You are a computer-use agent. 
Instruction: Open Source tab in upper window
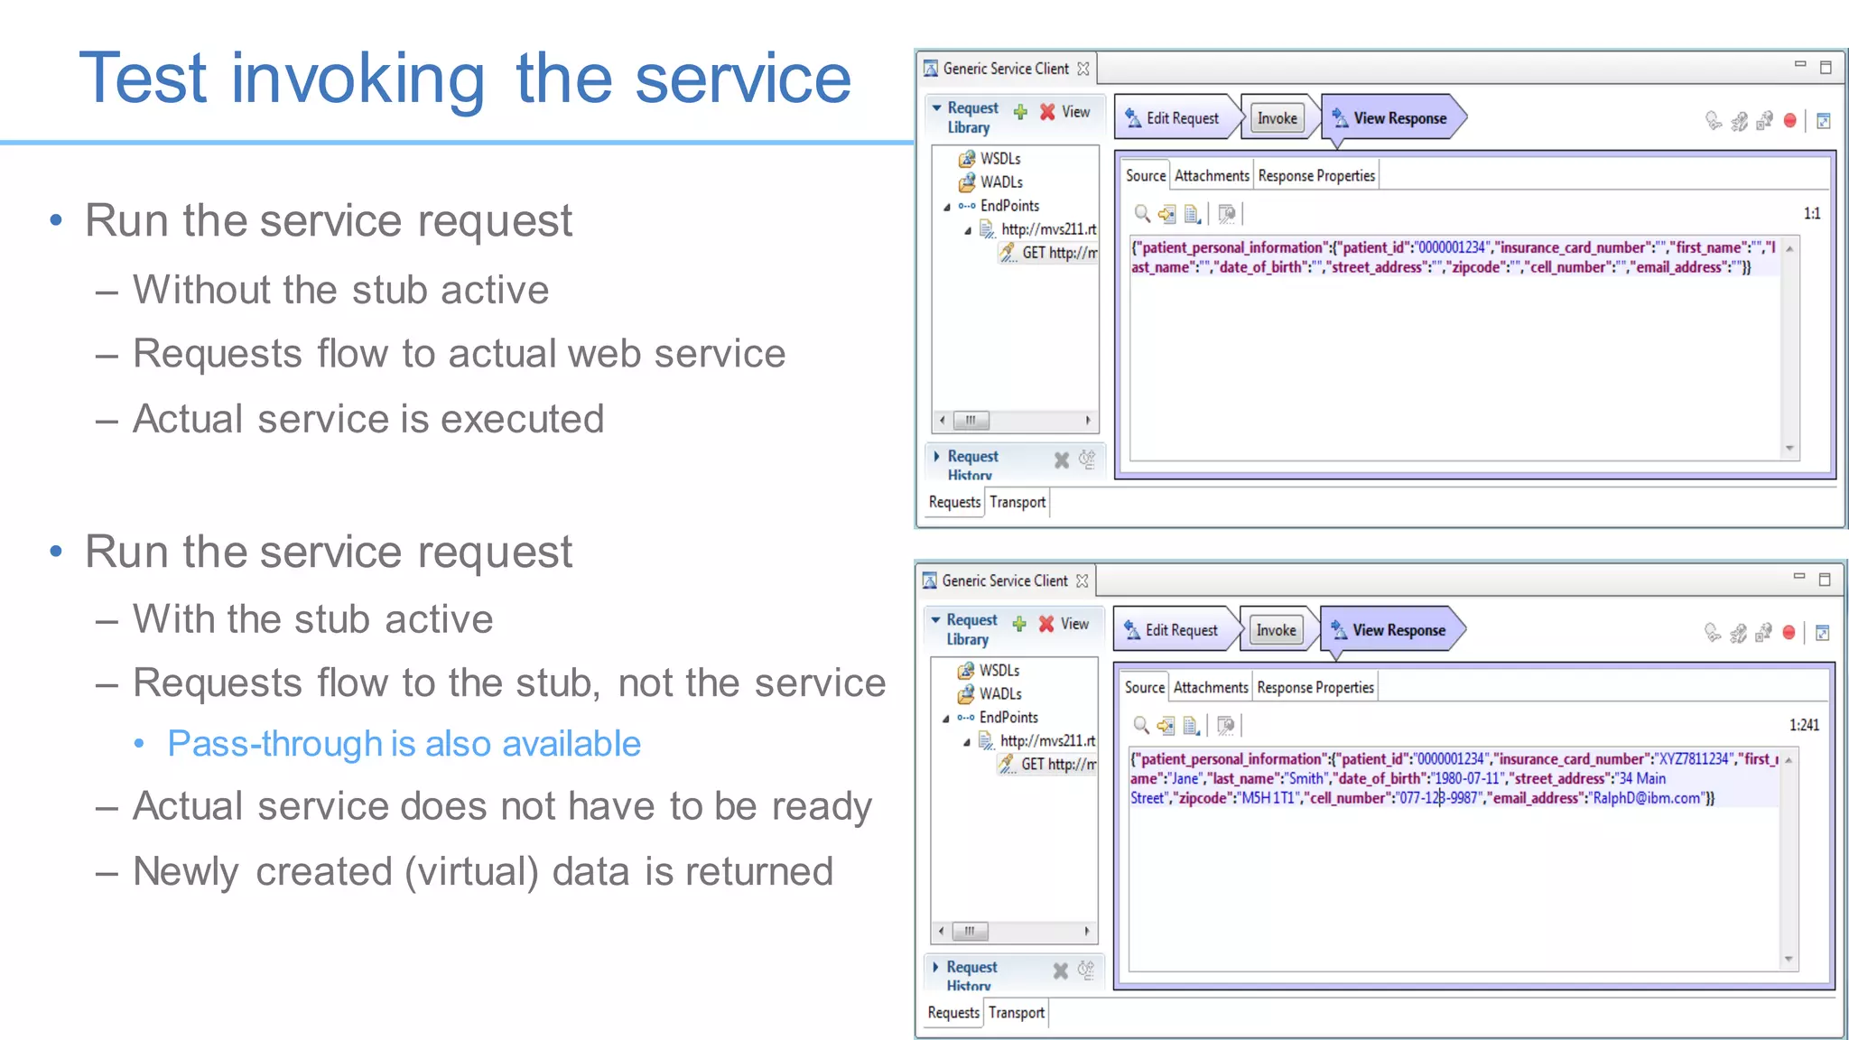1146,176
